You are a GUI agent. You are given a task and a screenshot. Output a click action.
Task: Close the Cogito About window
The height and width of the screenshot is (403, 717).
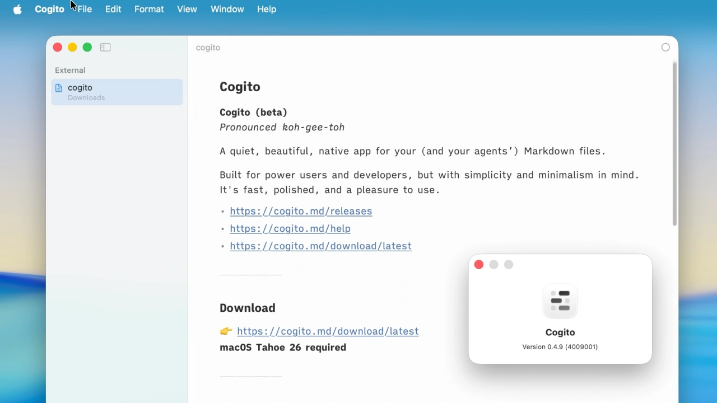(479, 265)
